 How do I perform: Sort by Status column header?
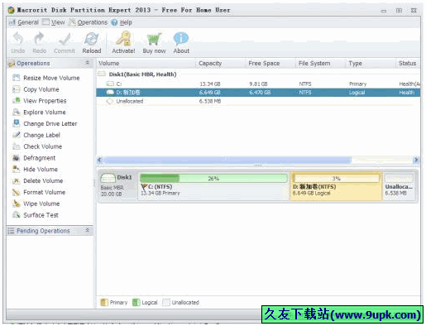pos(408,64)
